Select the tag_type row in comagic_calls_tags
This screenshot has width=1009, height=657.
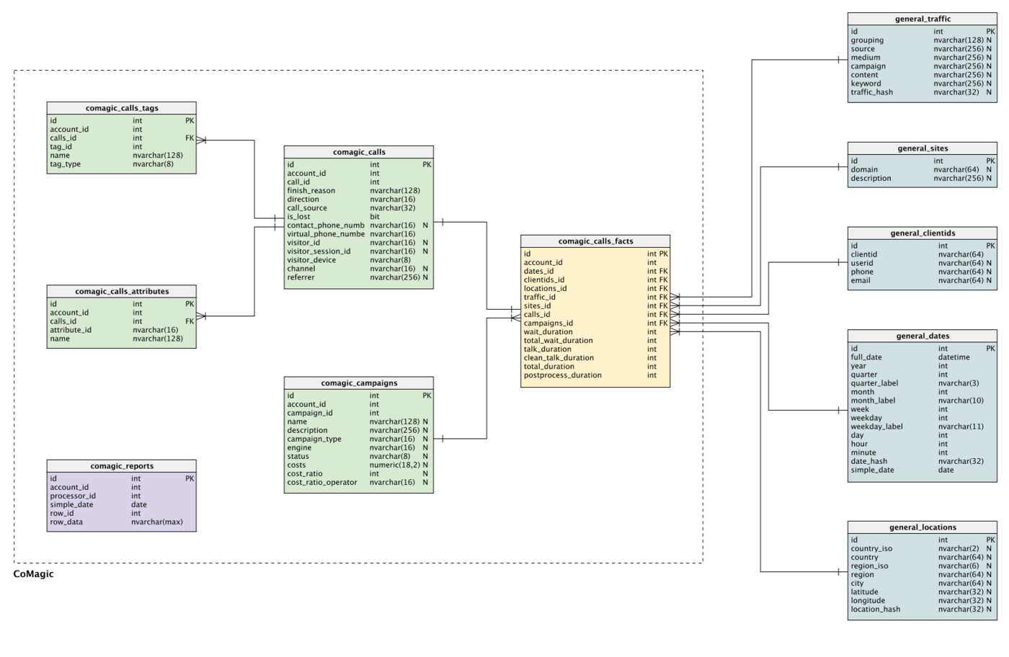tap(121, 164)
